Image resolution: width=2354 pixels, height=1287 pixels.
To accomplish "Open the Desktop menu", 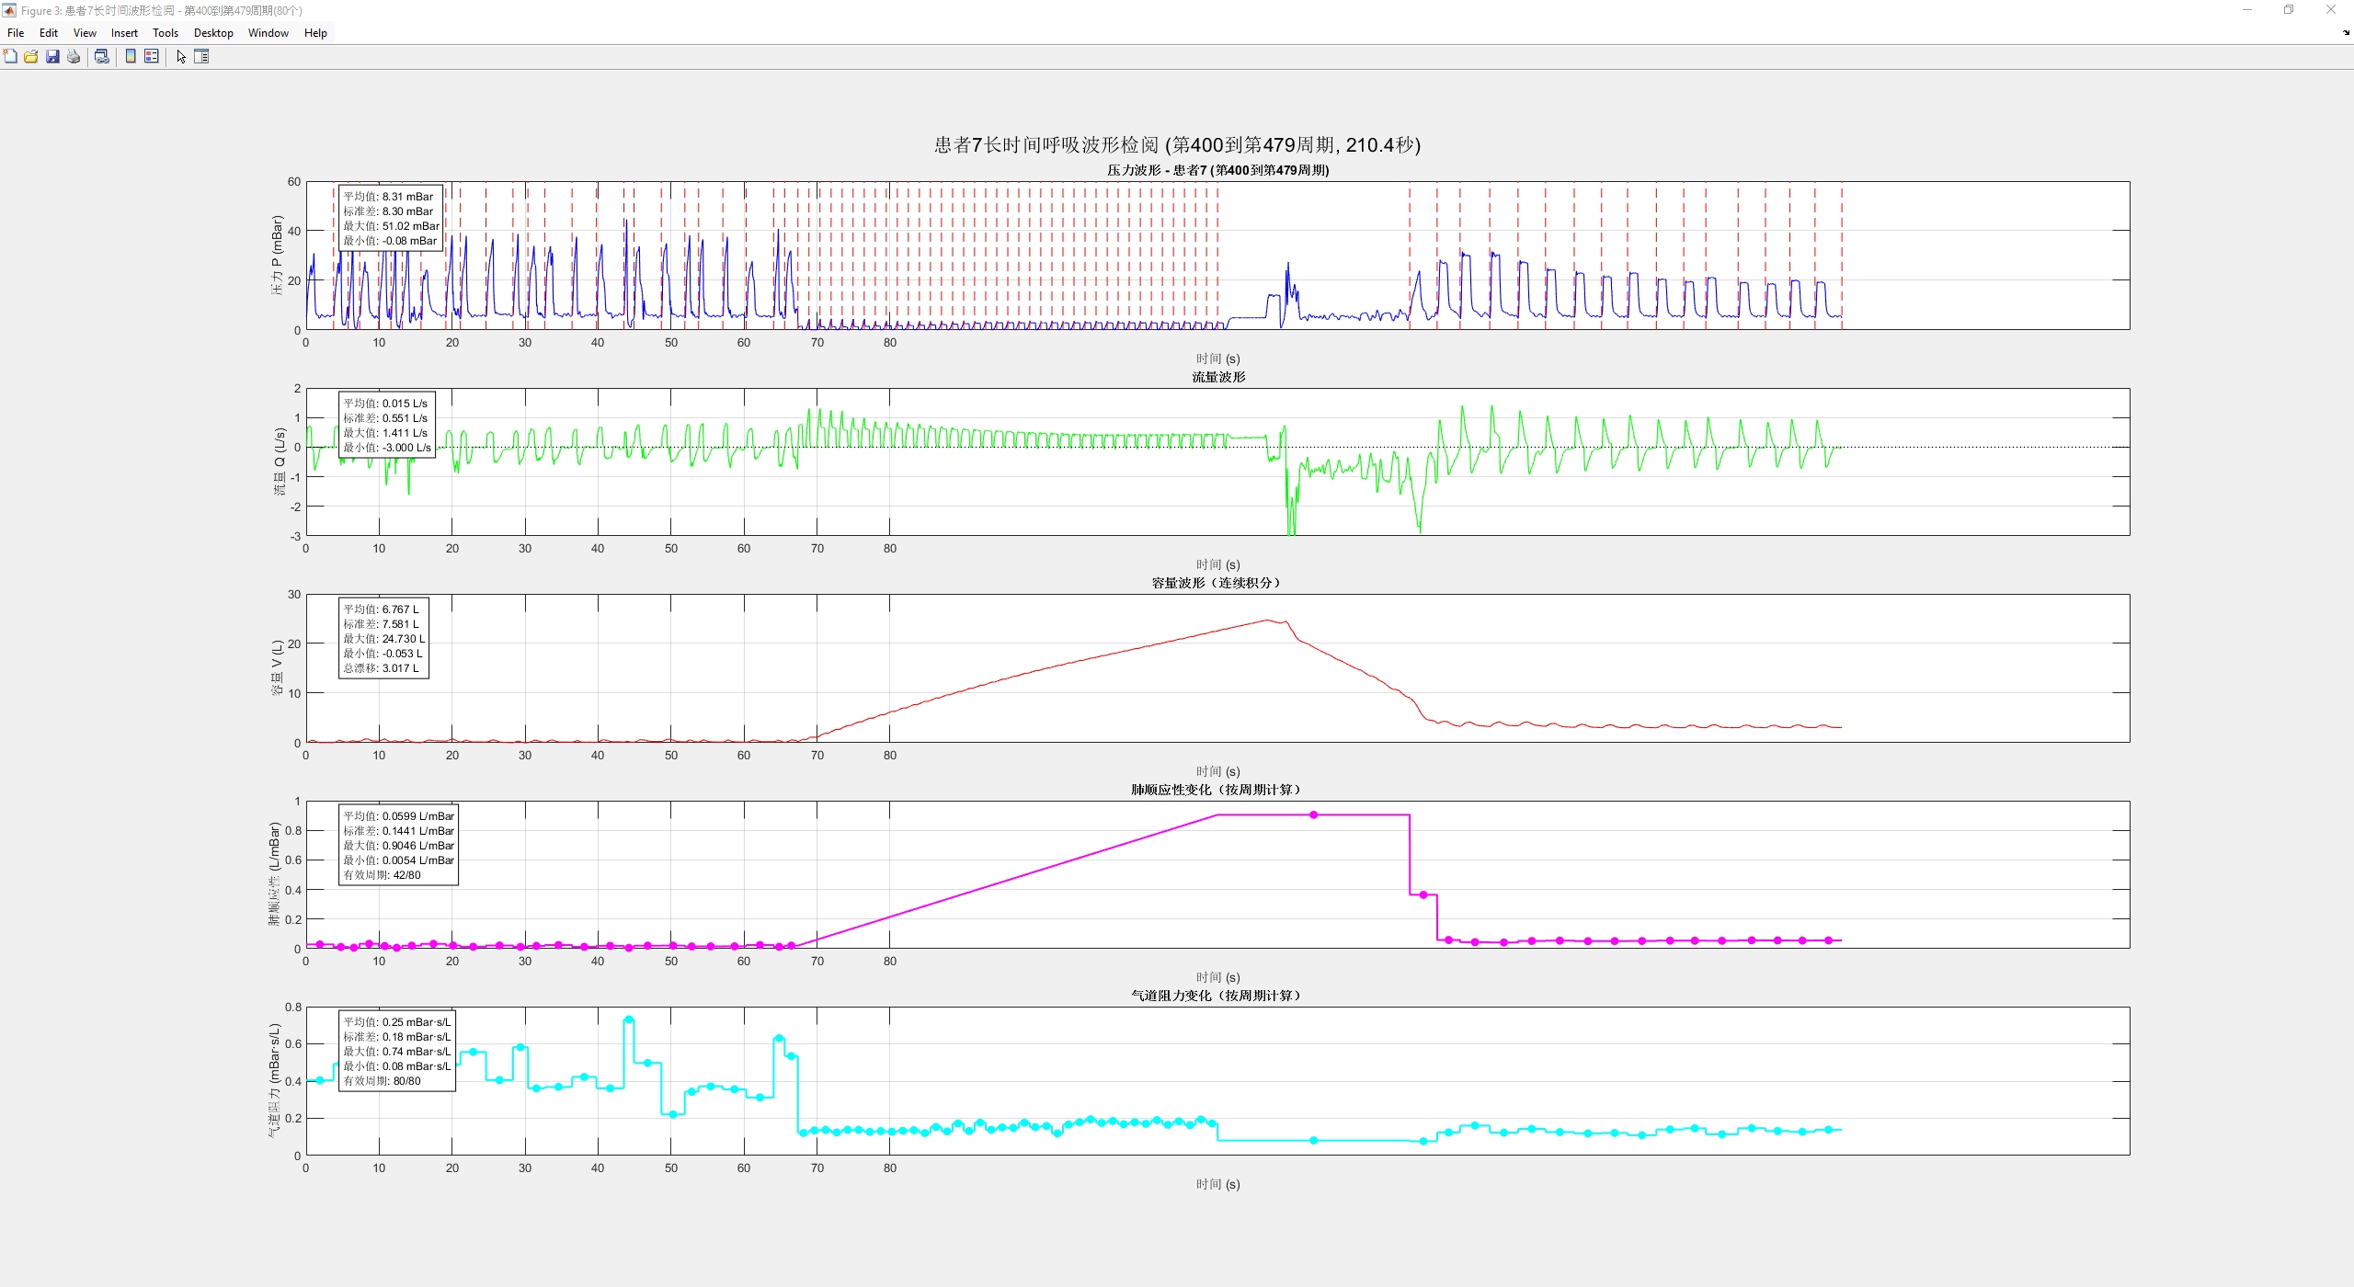I will [213, 32].
